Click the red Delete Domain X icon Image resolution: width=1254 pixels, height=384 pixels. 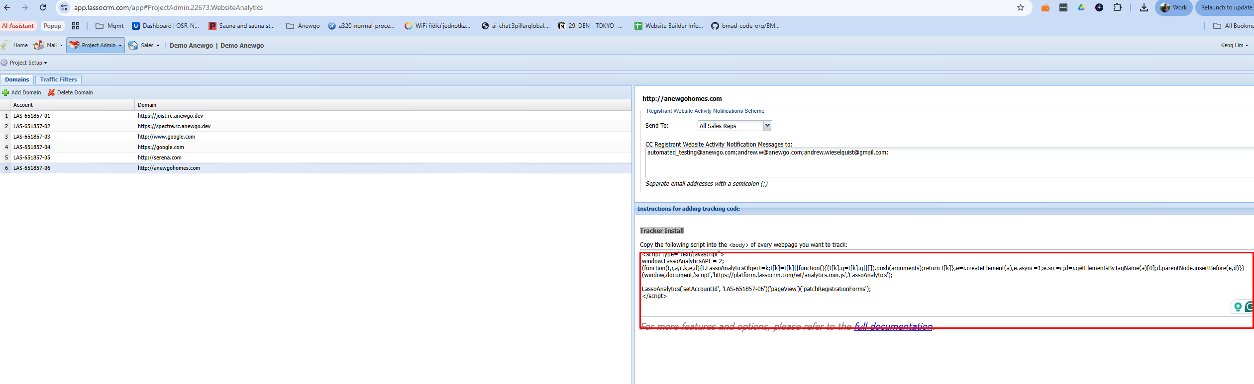[x=51, y=92]
